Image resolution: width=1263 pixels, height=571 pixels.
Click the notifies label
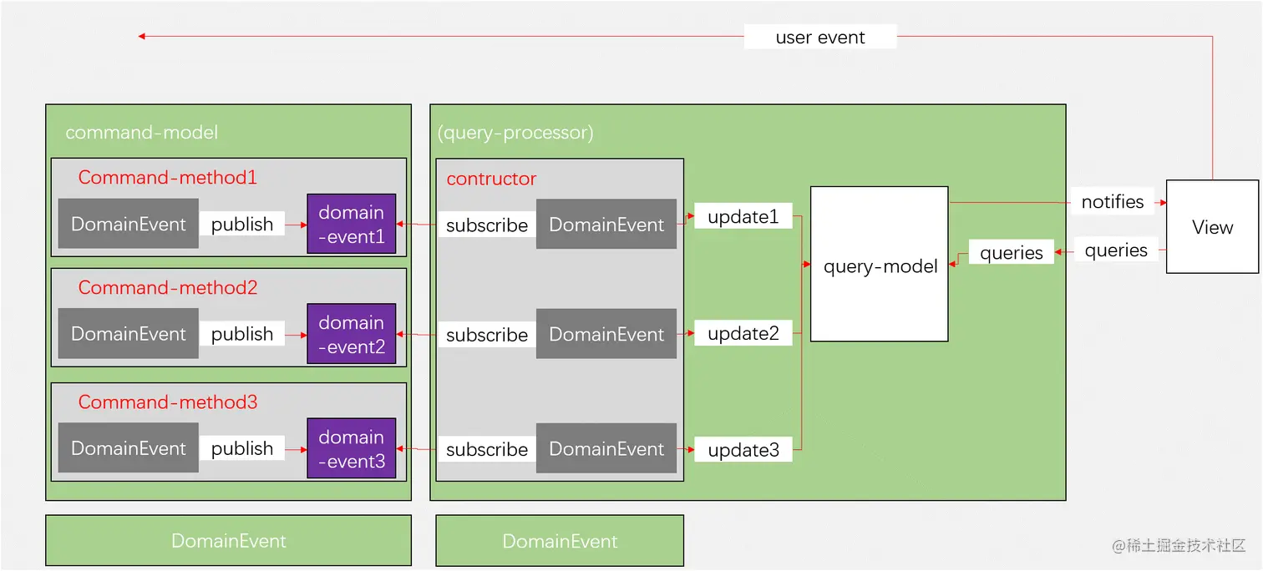[x=1113, y=201]
